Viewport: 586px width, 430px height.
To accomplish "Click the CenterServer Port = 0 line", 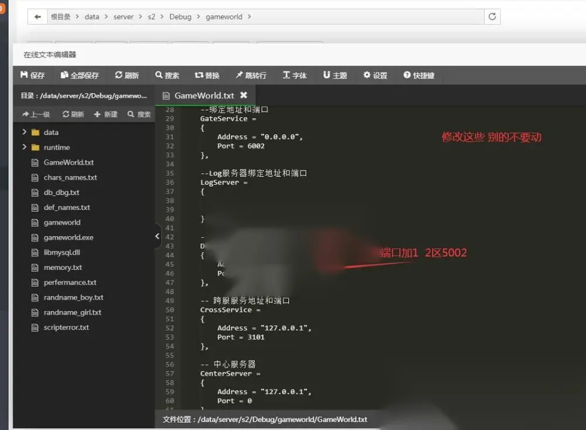I will pyautogui.click(x=235, y=401).
